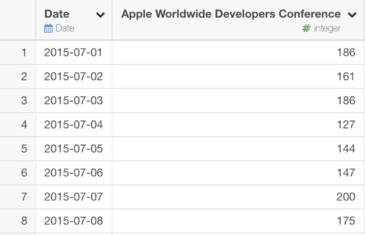This screenshot has height=235, width=365.
Task: Open the Apple Worldwide Developers Conference column dropdown
Action: (351, 15)
